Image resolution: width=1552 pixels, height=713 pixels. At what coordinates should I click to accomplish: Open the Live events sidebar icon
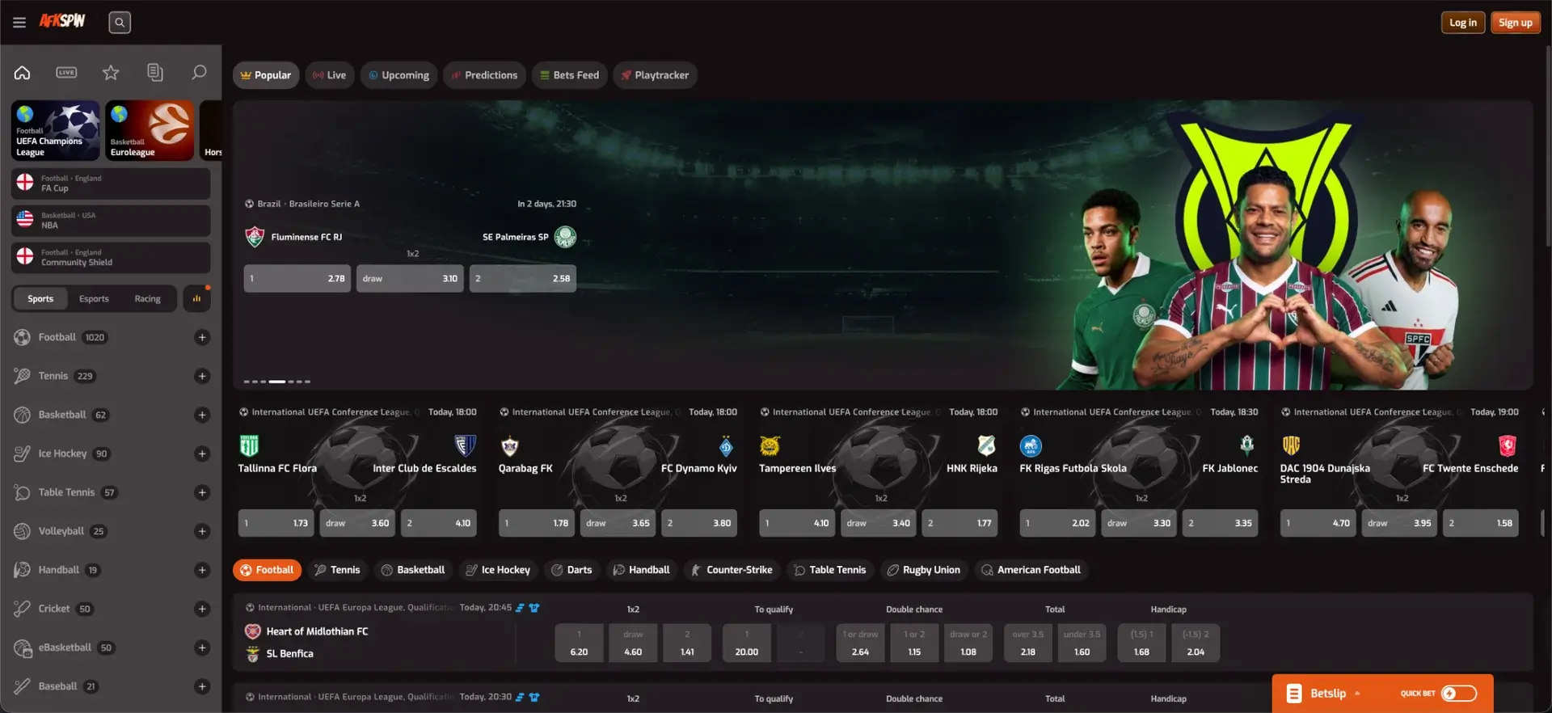pyautogui.click(x=66, y=73)
